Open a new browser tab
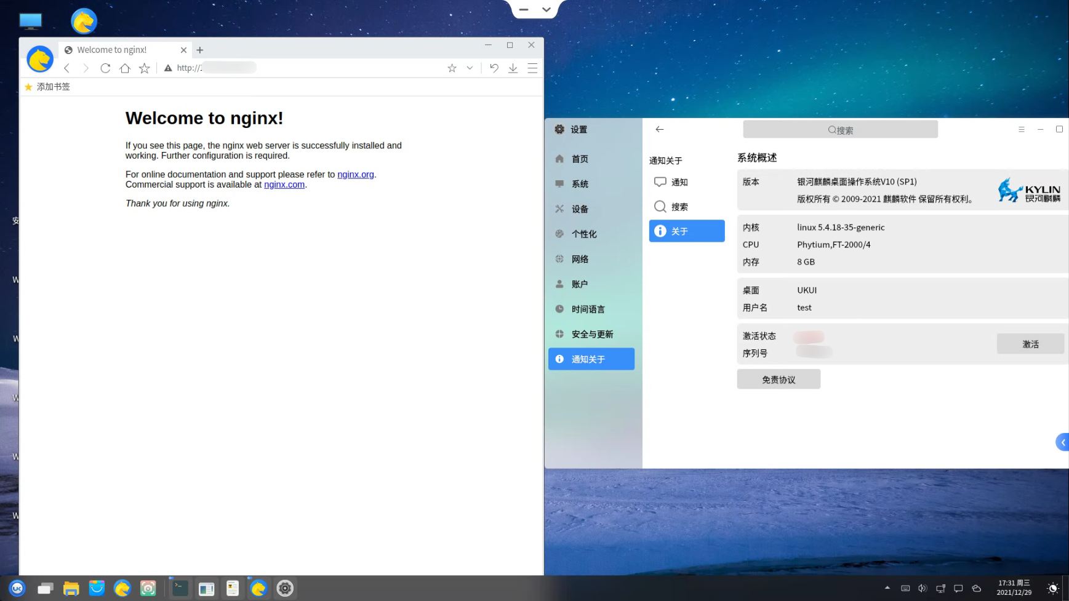This screenshot has width=1069, height=601. click(200, 50)
